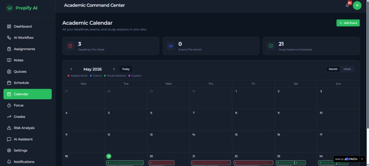This screenshot has width=369, height=166.
Task: Select the active Calendar sidebar item
Action: tap(27, 94)
